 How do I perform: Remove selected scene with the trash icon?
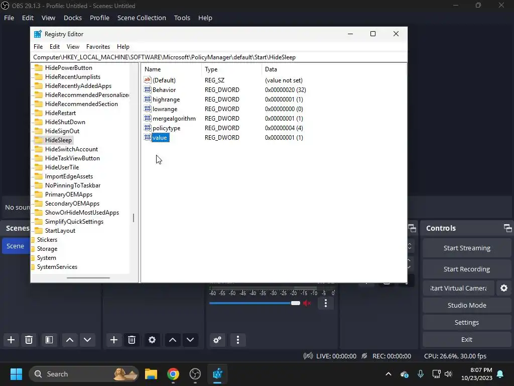(x=29, y=340)
